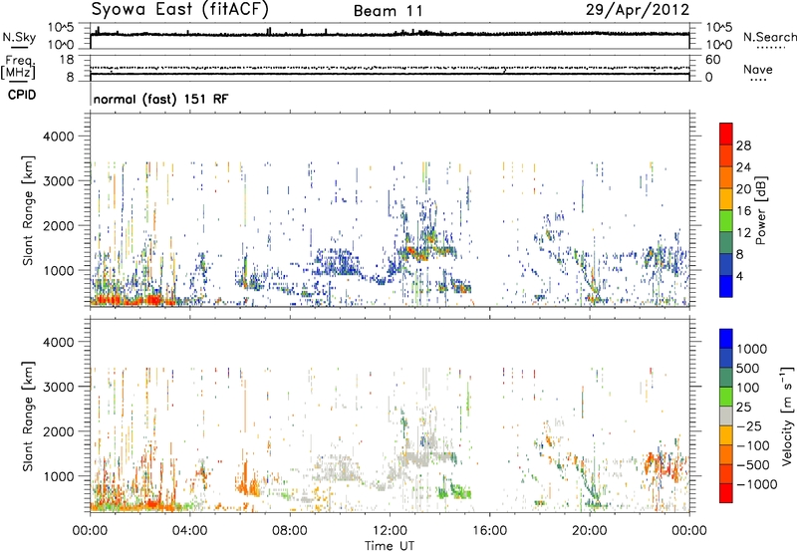Select the '20:00' time tick label

coord(590,531)
